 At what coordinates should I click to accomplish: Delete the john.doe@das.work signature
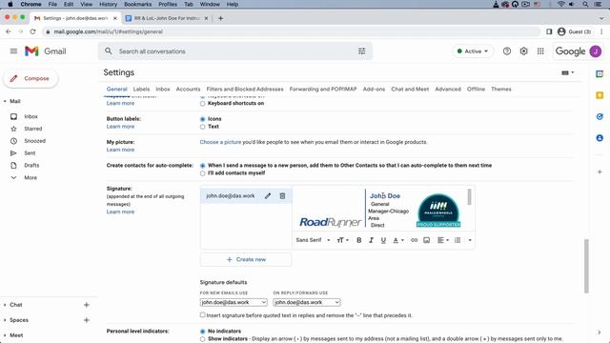pos(282,196)
